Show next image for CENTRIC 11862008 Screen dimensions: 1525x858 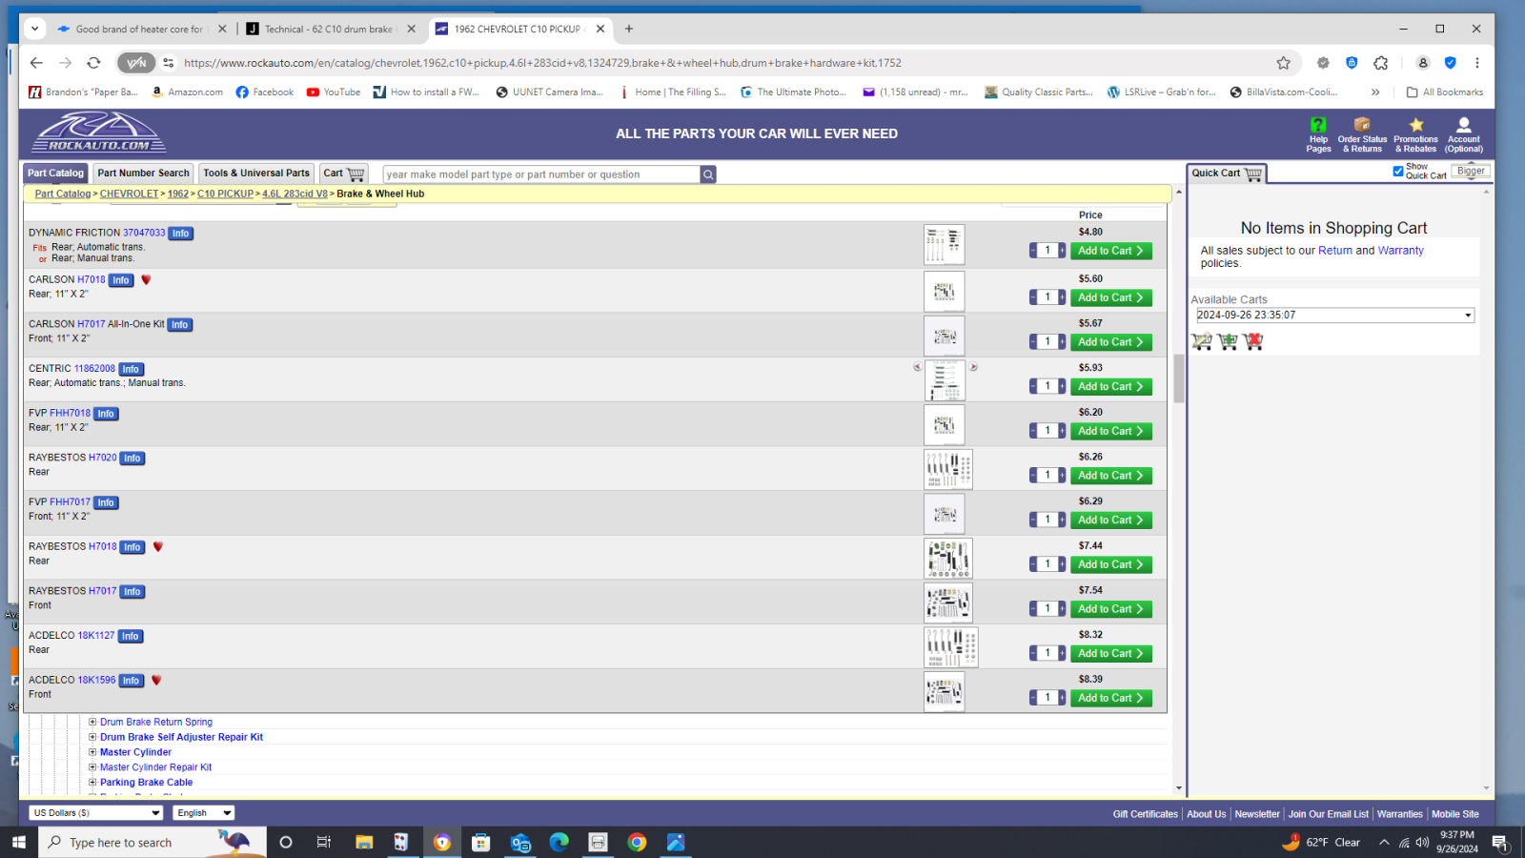(x=973, y=367)
